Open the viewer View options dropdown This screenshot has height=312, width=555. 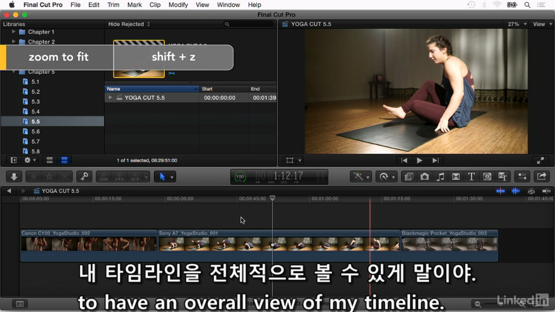[x=542, y=24]
